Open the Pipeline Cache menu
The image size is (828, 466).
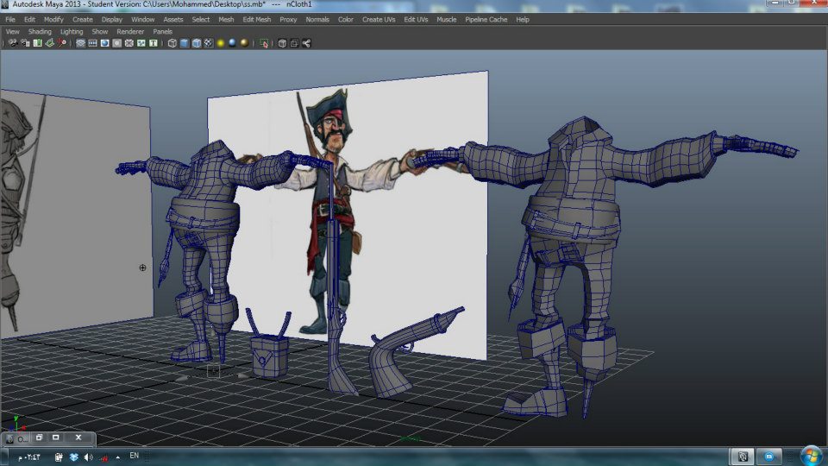point(486,20)
